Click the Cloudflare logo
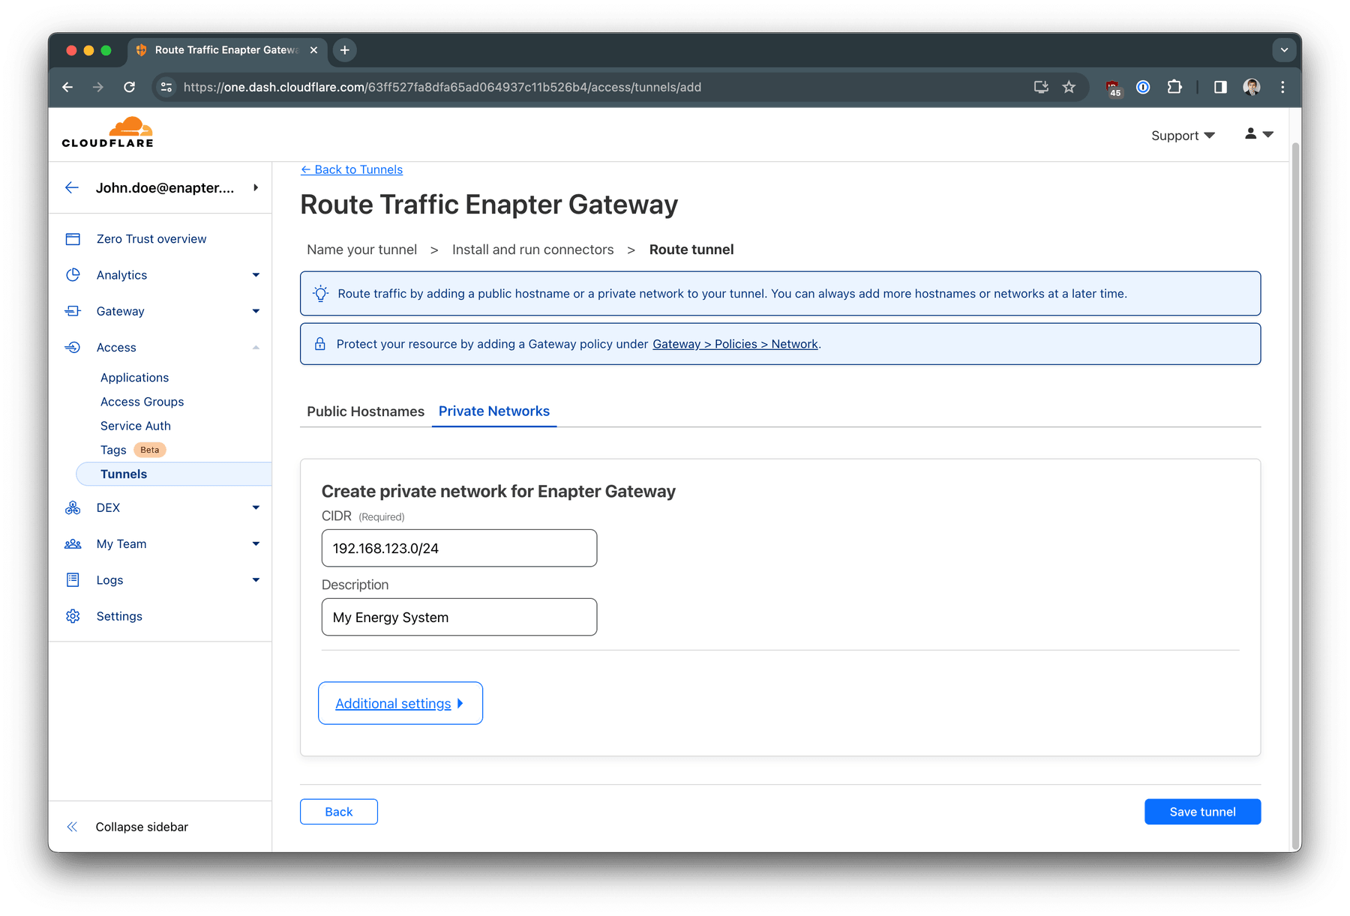The image size is (1350, 916). (x=107, y=131)
